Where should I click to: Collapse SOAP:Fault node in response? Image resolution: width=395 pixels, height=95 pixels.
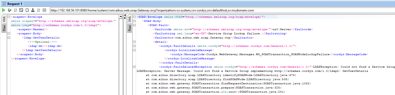click(134, 25)
